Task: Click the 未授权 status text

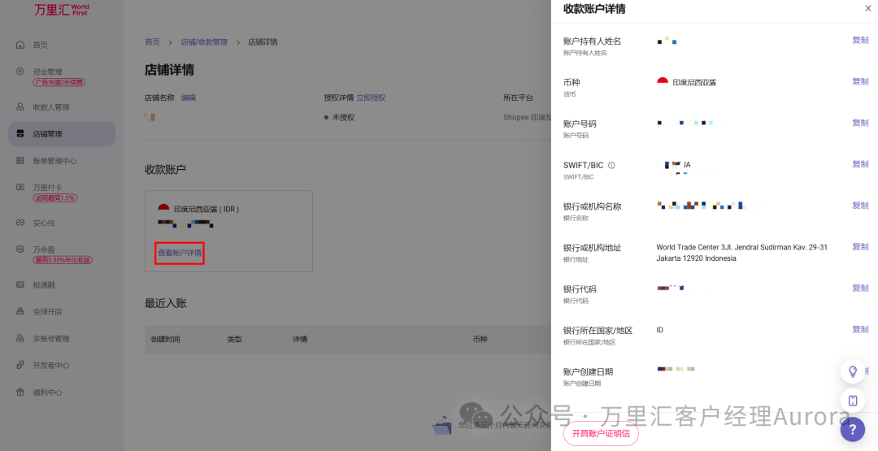Action: [343, 118]
